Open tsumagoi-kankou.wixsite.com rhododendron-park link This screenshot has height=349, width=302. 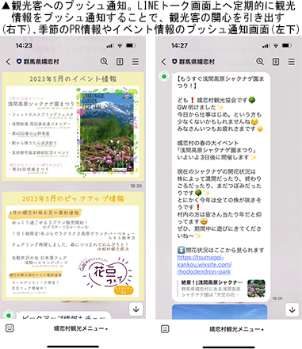[205, 264]
